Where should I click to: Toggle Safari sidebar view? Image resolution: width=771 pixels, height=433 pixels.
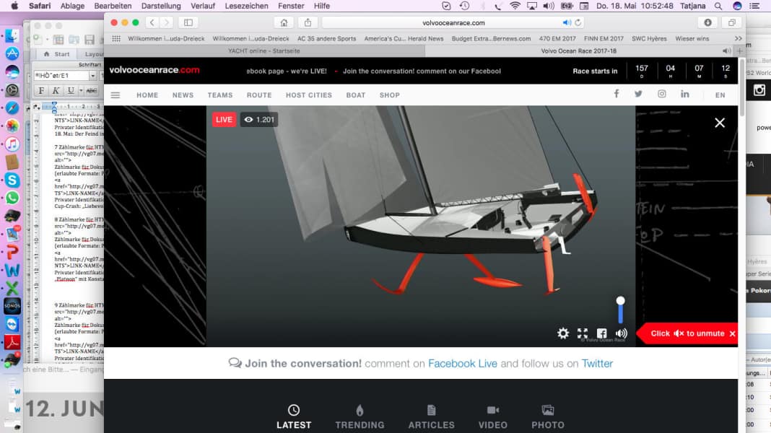[188, 22]
